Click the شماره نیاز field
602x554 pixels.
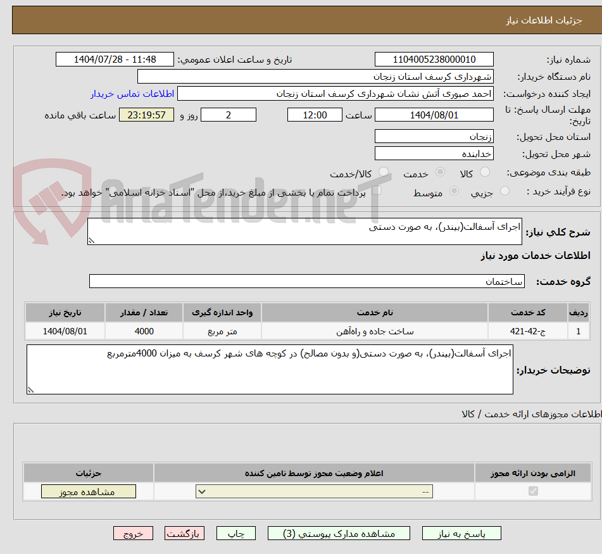pos(434,59)
